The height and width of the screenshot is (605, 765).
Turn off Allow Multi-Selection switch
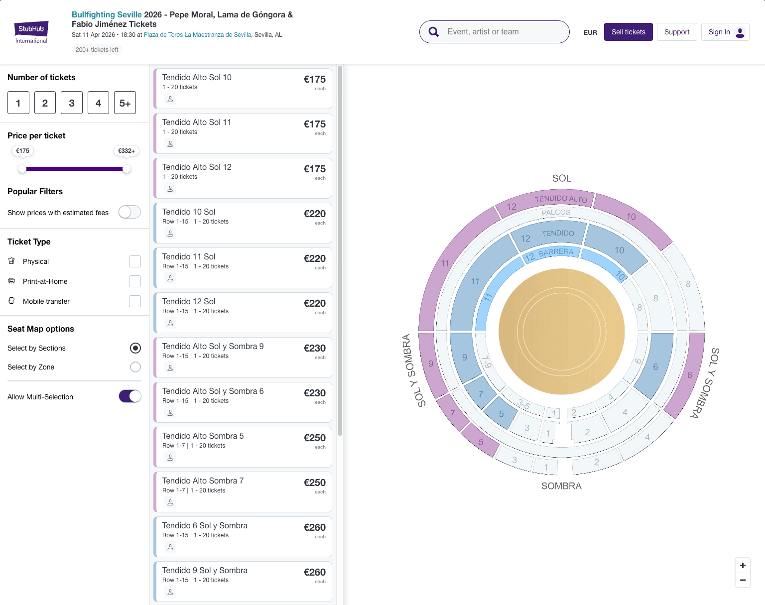(130, 396)
